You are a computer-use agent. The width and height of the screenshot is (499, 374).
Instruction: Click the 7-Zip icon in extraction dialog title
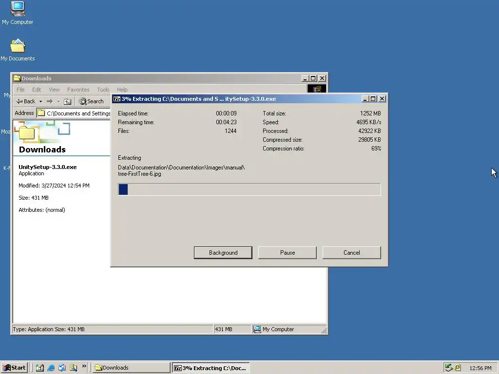(x=117, y=99)
